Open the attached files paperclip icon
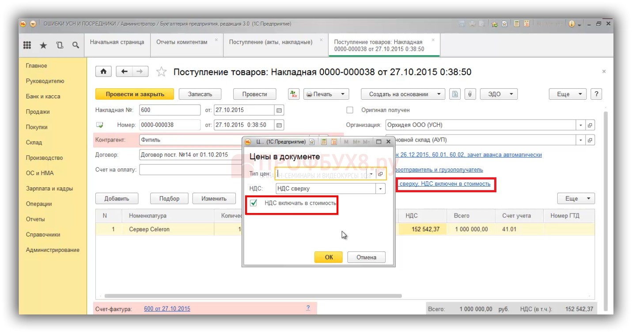Screen dimensions: 632x333 (x=470, y=94)
